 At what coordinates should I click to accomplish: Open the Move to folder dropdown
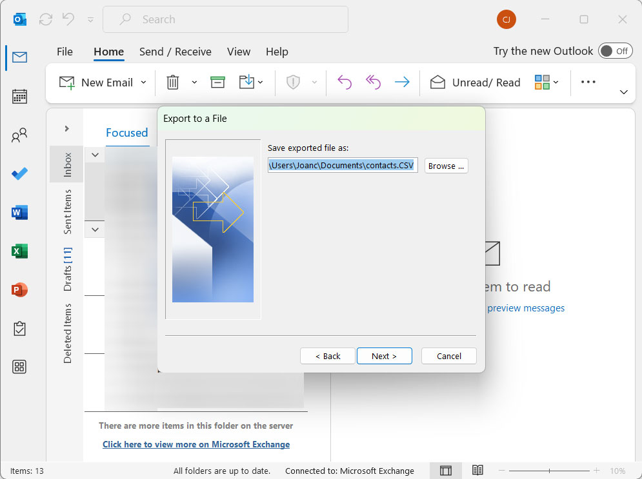pyautogui.click(x=250, y=83)
